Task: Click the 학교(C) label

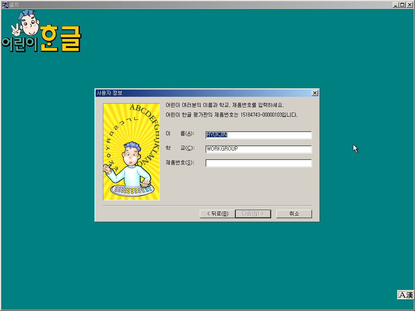Action: tap(180, 148)
